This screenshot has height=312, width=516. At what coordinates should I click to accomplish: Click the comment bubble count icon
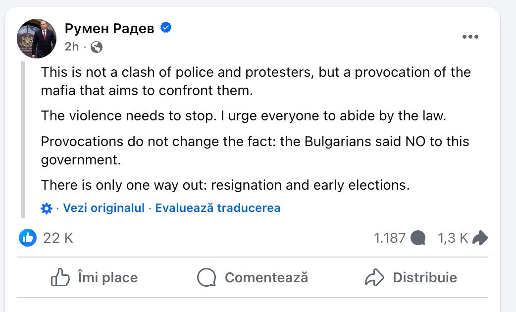click(x=418, y=238)
